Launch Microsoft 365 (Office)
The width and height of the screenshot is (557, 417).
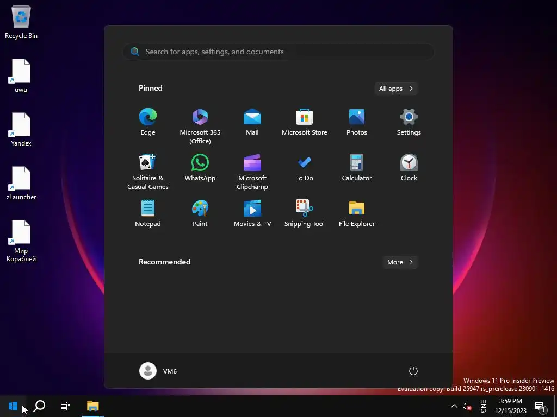pyautogui.click(x=200, y=126)
